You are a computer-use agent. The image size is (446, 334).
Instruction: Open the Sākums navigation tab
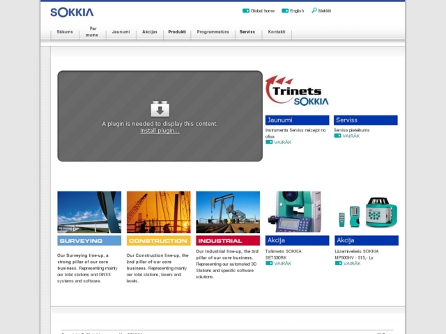(65, 32)
